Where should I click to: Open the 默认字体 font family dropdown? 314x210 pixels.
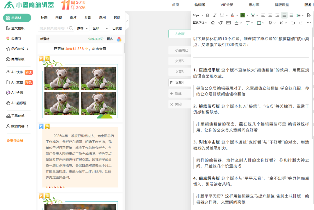coord(200,23)
